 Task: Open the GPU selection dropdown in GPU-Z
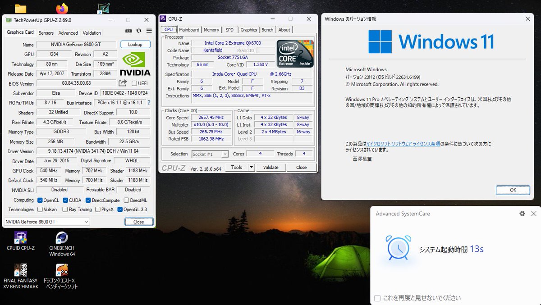click(47, 222)
